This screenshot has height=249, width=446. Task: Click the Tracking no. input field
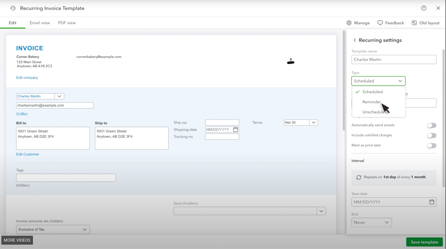pyautogui.click(x=222, y=137)
